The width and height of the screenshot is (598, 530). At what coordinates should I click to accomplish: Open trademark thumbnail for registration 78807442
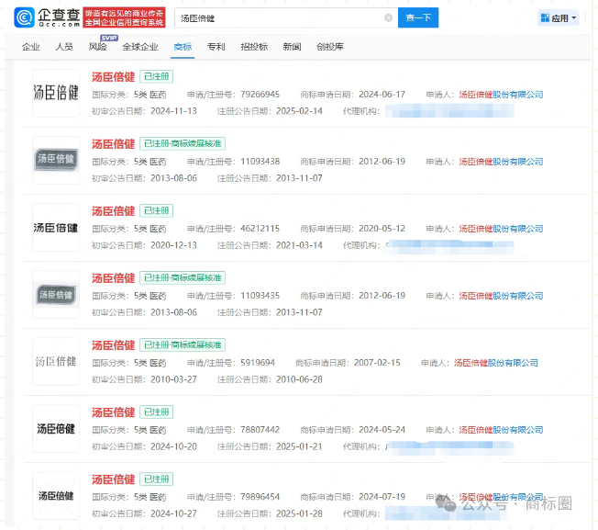[55, 429]
